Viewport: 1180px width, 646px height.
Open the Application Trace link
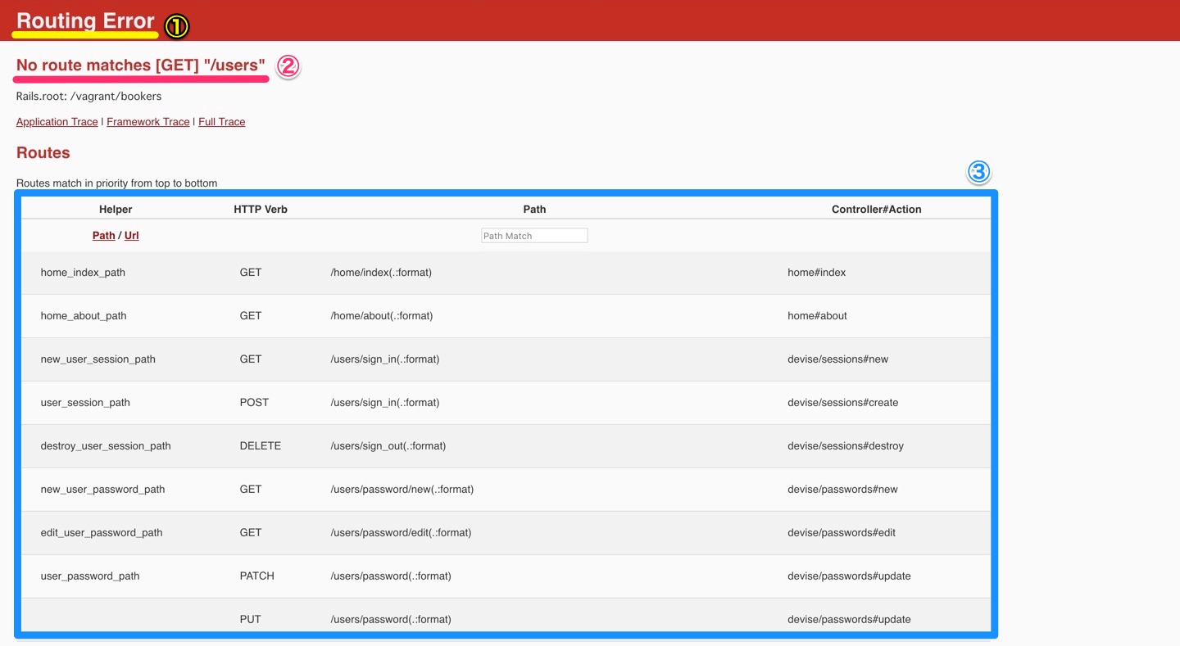click(57, 121)
